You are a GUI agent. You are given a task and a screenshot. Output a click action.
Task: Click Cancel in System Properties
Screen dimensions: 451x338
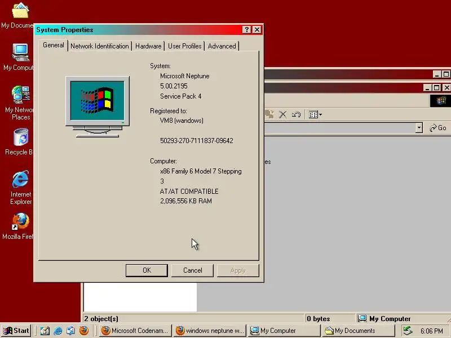[x=192, y=270]
